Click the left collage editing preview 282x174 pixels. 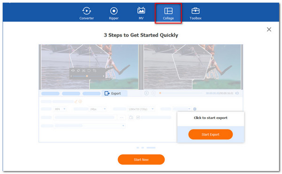coord(90,67)
